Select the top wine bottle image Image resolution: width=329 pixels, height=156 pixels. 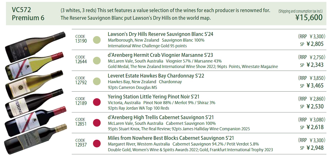point(35,43)
